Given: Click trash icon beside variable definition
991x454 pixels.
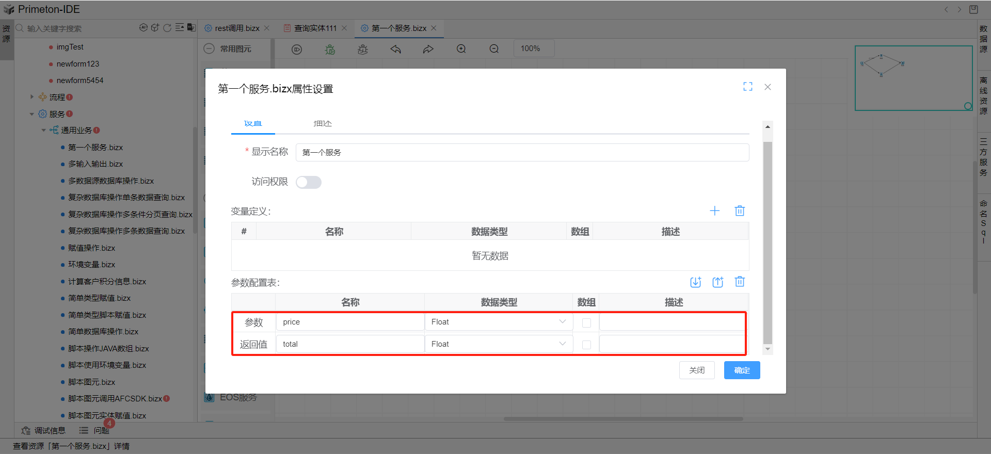Looking at the screenshot, I should pyautogui.click(x=740, y=210).
